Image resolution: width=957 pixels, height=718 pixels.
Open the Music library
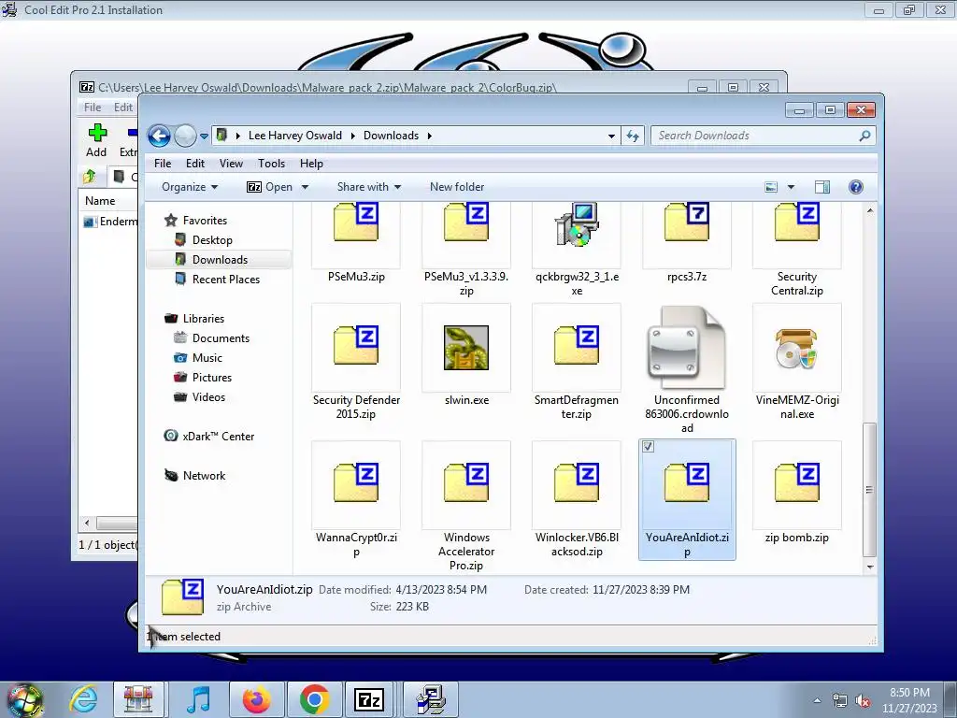[x=207, y=358]
